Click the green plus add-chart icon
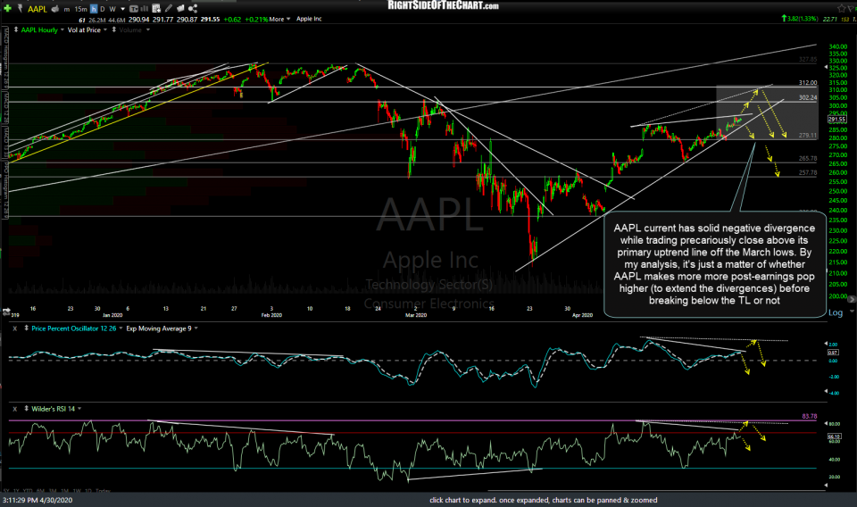The image size is (857, 507). [x=7, y=9]
